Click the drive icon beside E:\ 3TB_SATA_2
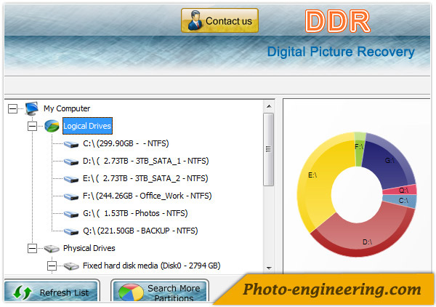 tap(71, 179)
